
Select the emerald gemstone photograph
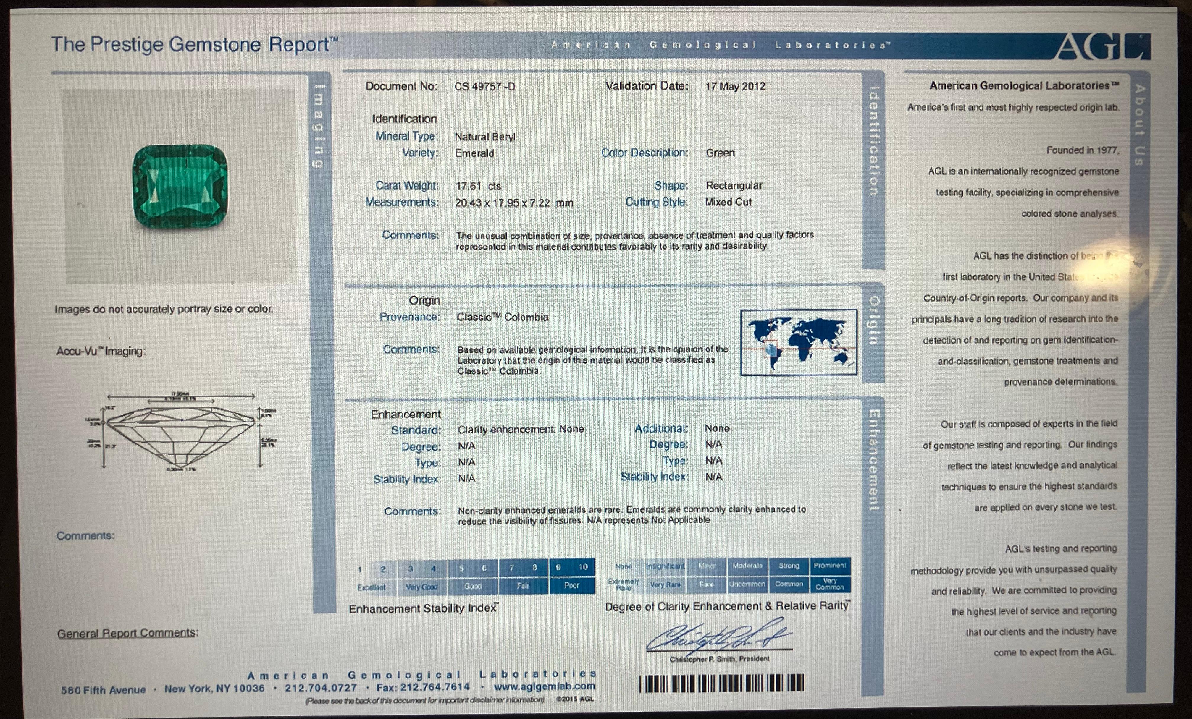coord(180,186)
